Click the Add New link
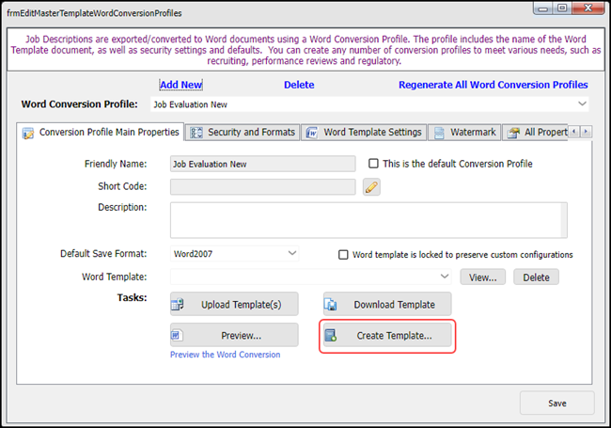This screenshot has height=428, width=611. (181, 85)
